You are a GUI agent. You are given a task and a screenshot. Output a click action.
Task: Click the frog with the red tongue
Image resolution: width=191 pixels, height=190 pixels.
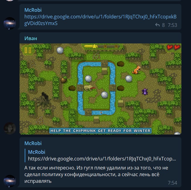(89, 88)
